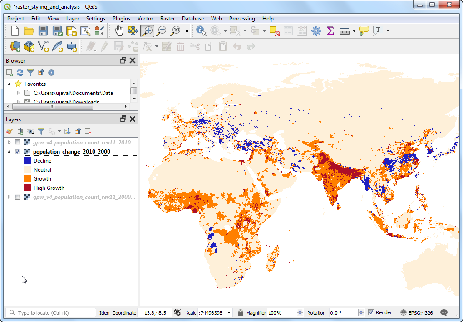Open the Processing Toolbox gear icon
Viewport: 463px width, 322px height.
tap(316, 31)
